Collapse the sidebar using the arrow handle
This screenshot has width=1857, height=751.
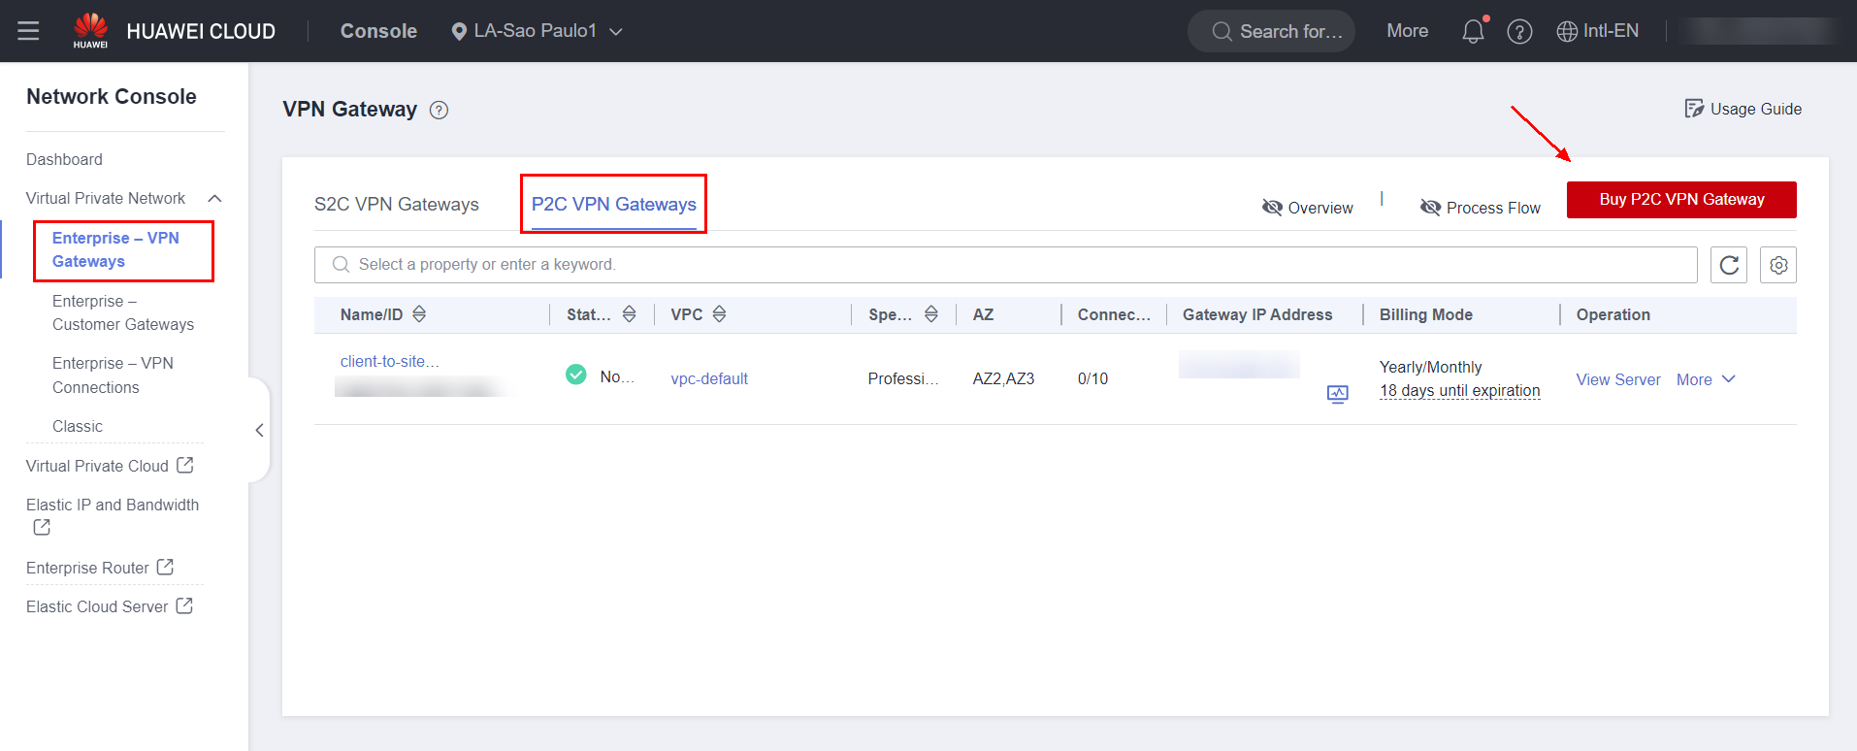(x=259, y=430)
